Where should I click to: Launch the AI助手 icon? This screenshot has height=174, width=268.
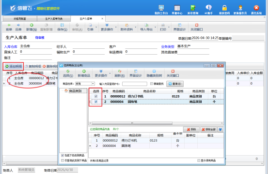208,10
